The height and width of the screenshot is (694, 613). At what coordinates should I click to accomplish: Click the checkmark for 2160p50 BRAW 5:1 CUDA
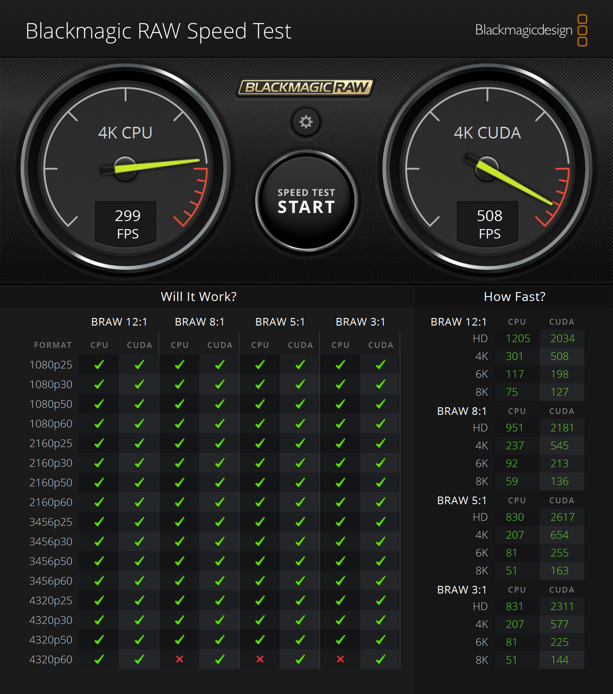coord(300,482)
